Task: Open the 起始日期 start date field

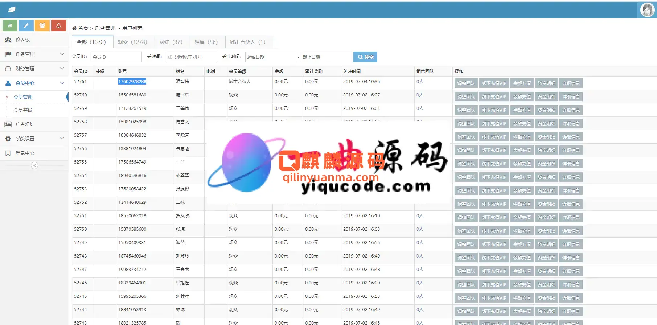Action: tap(271, 57)
